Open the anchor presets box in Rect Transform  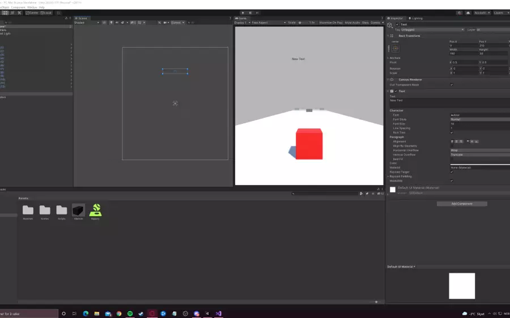pos(396,49)
